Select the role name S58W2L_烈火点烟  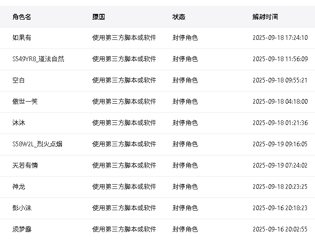37,144
